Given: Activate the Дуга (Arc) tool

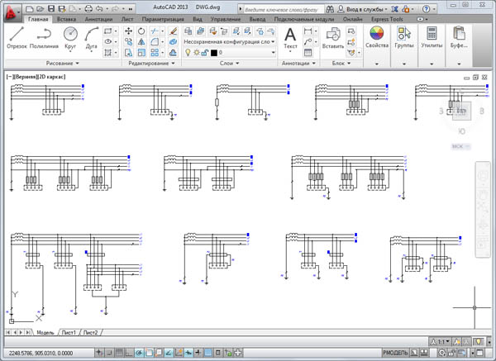Looking at the screenshot, I should tap(91, 37).
